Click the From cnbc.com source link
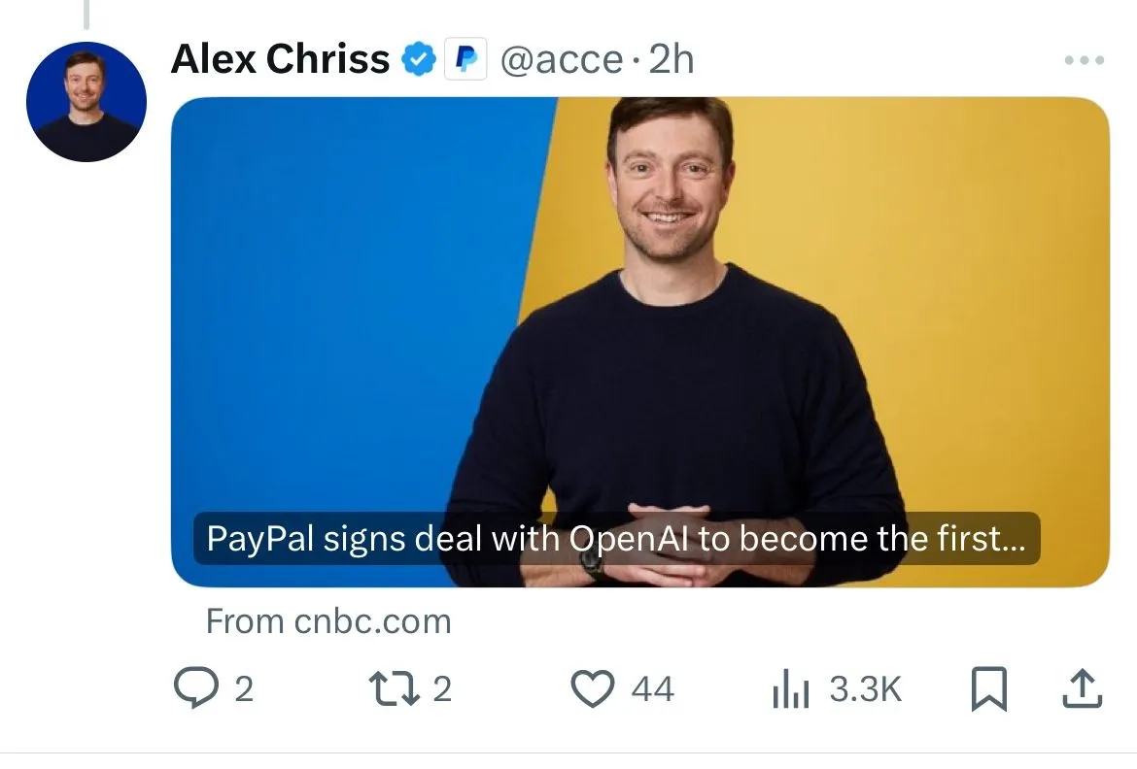The width and height of the screenshot is (1137, 769). point(328,621)
